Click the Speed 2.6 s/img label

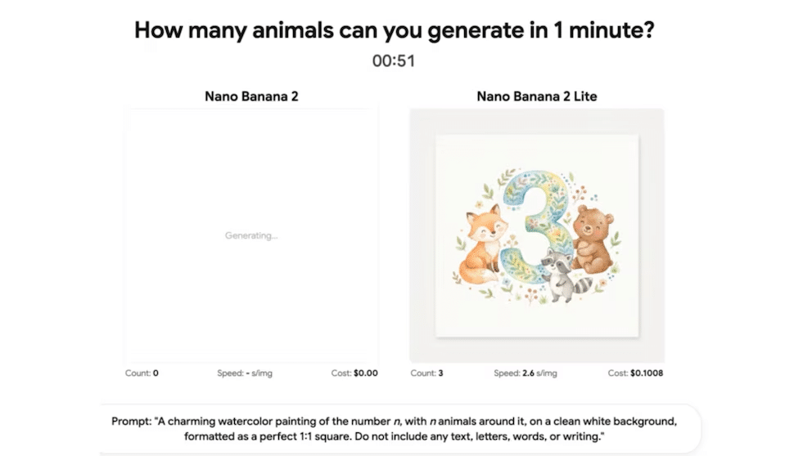526,373
